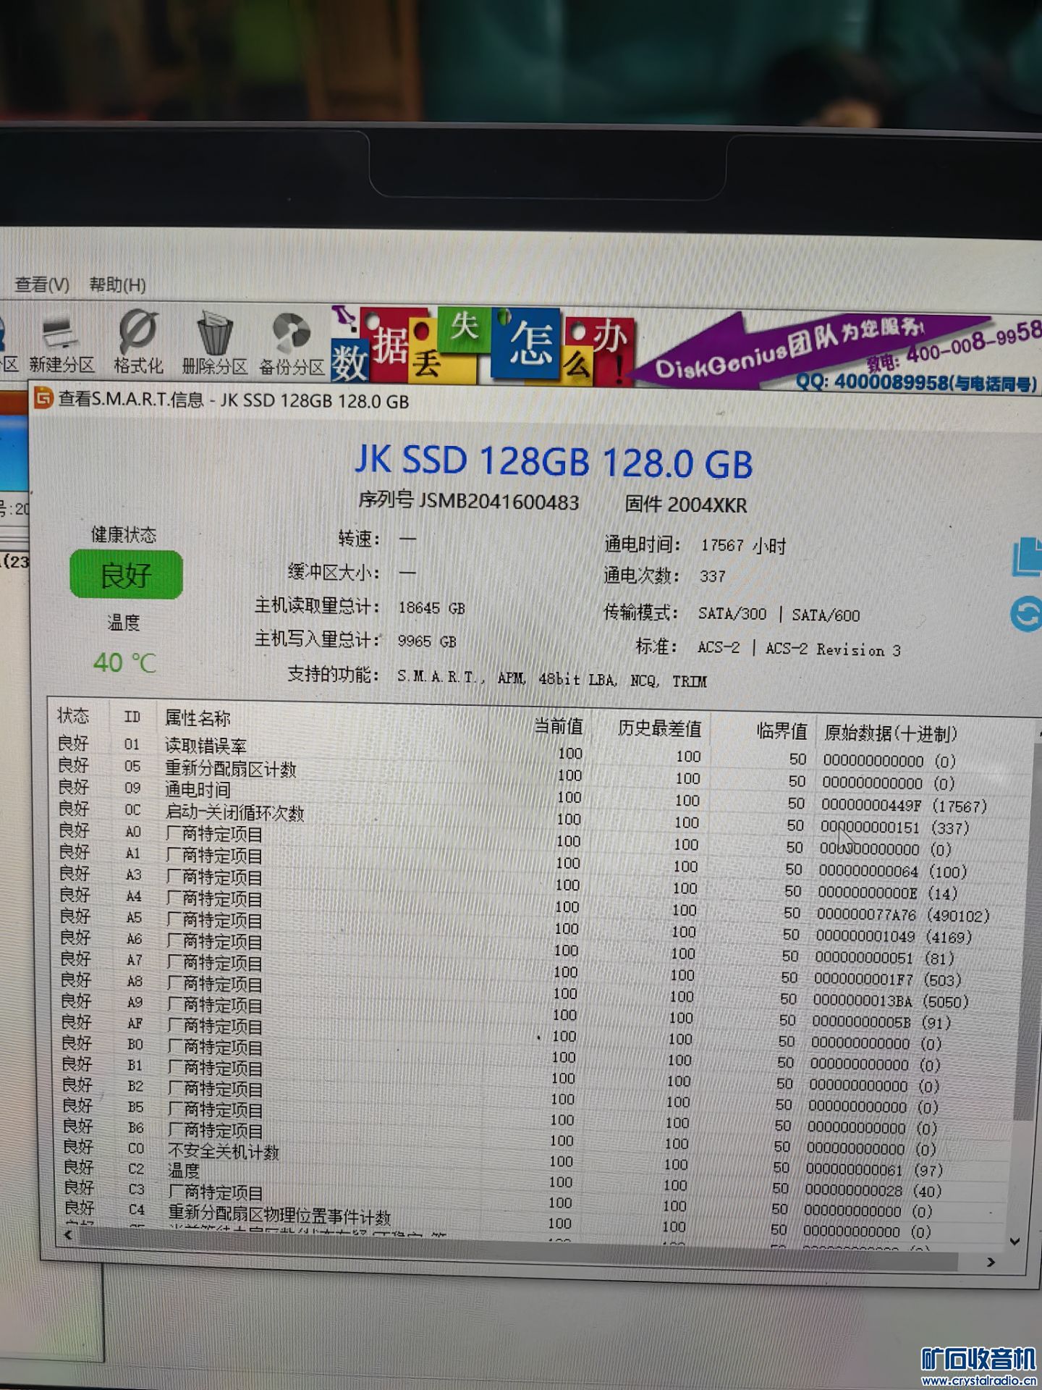
Task: Click the raw value 000000077A76 (490102)
Action: pos(903,915)
